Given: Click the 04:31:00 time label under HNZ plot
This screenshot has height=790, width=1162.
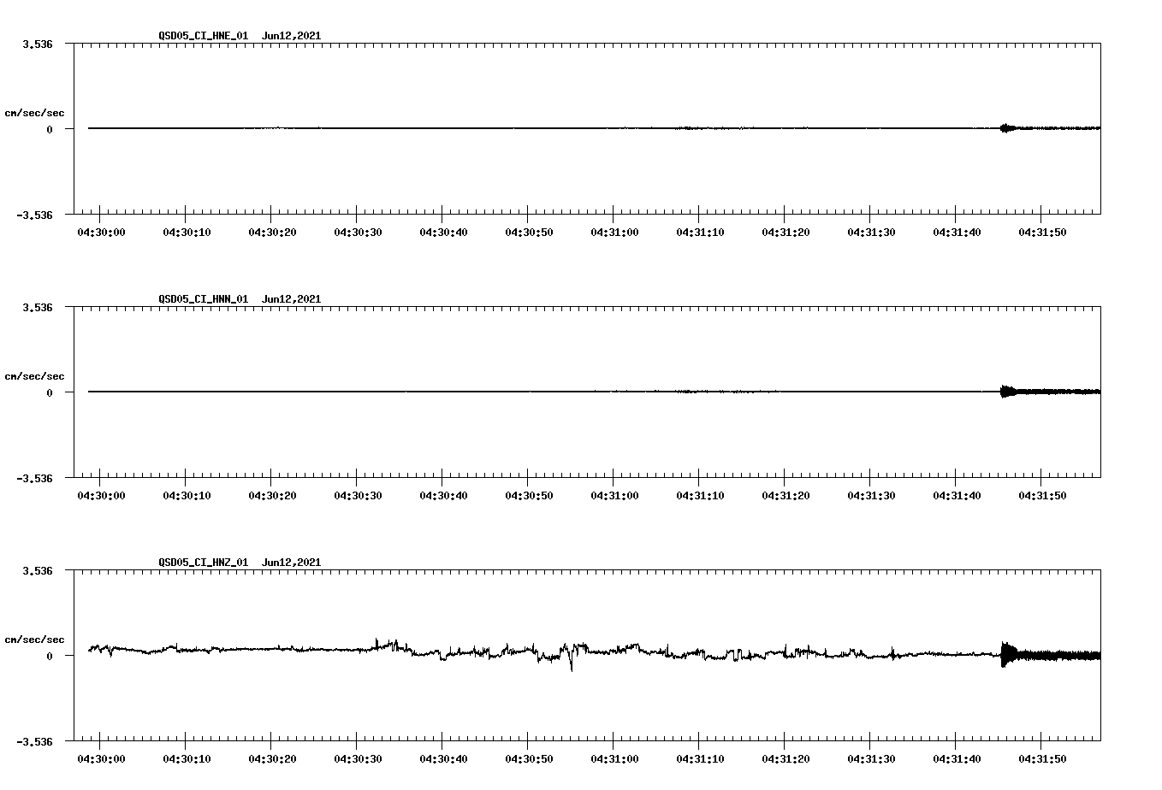Looking at the screenshot, I should (614, 759).
